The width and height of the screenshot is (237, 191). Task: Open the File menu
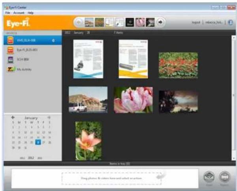[x=8, y=13]
